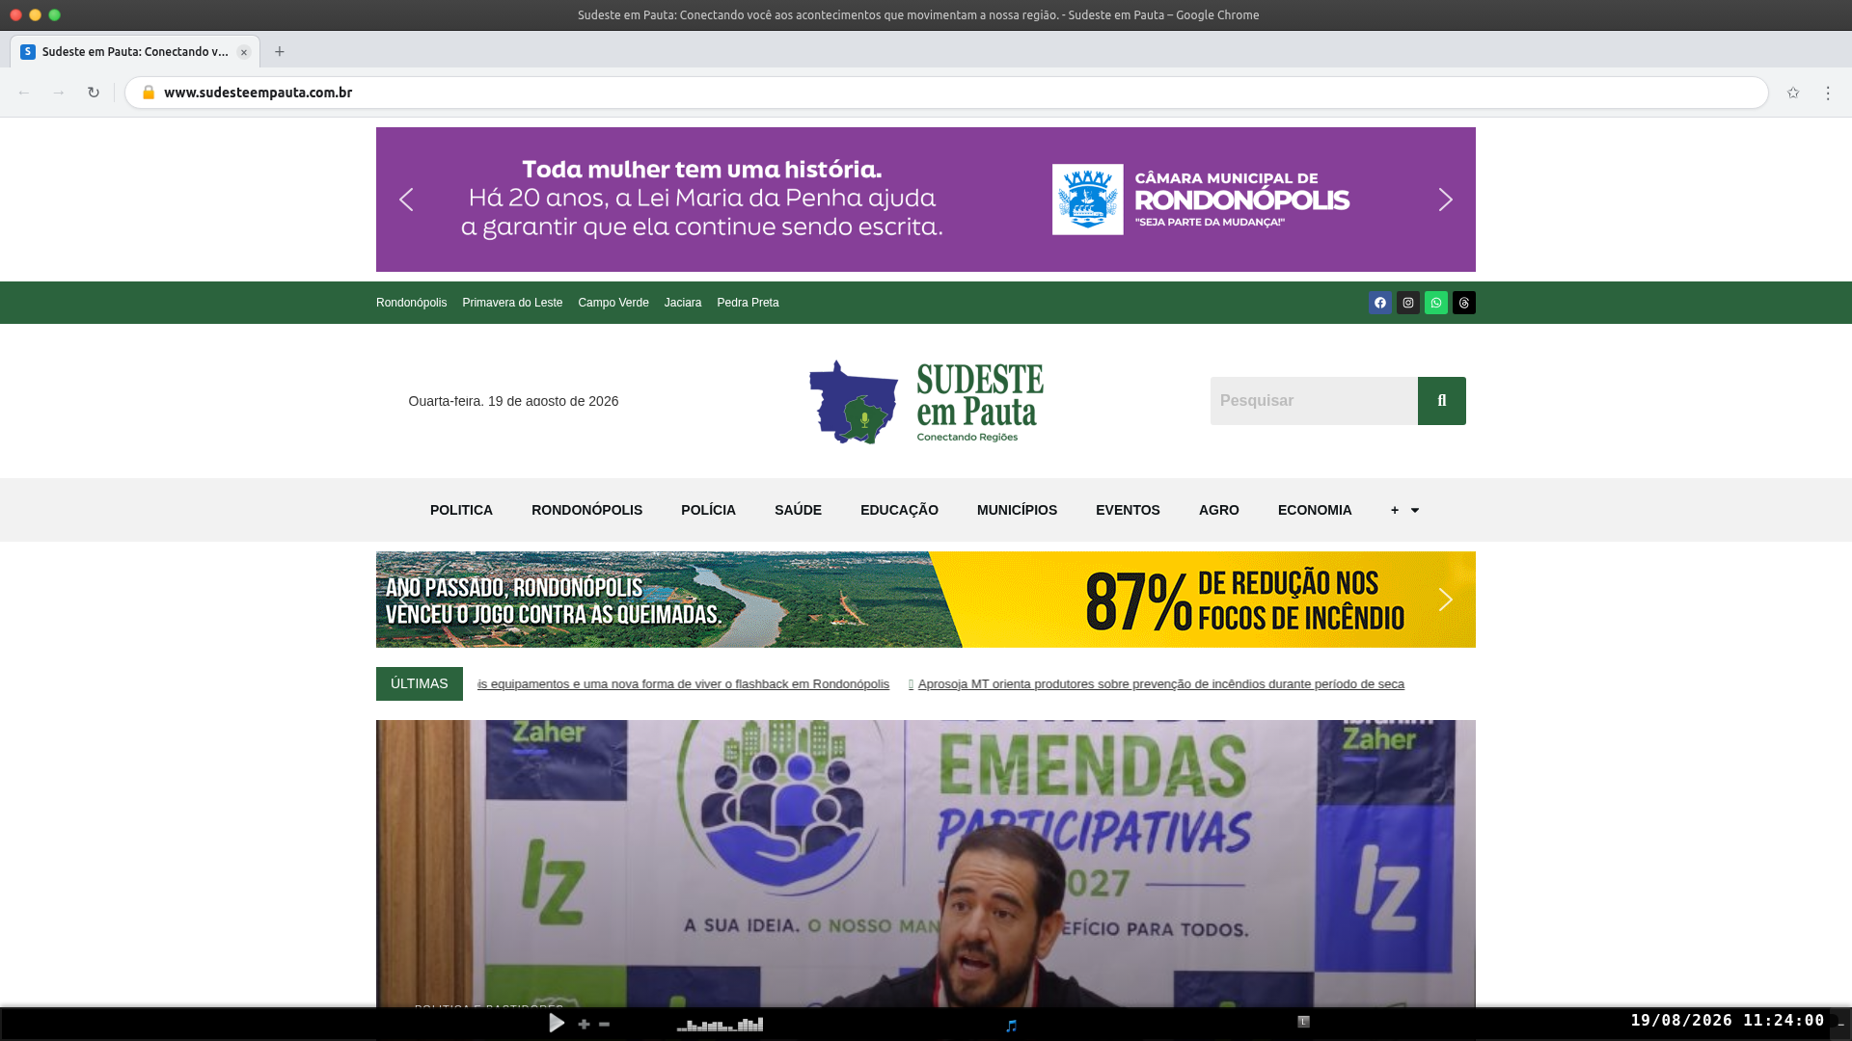Click the padlock site info icon
Image resolution: width=1852 pixels, height=1041 pixels.
[x=149, y=93]
